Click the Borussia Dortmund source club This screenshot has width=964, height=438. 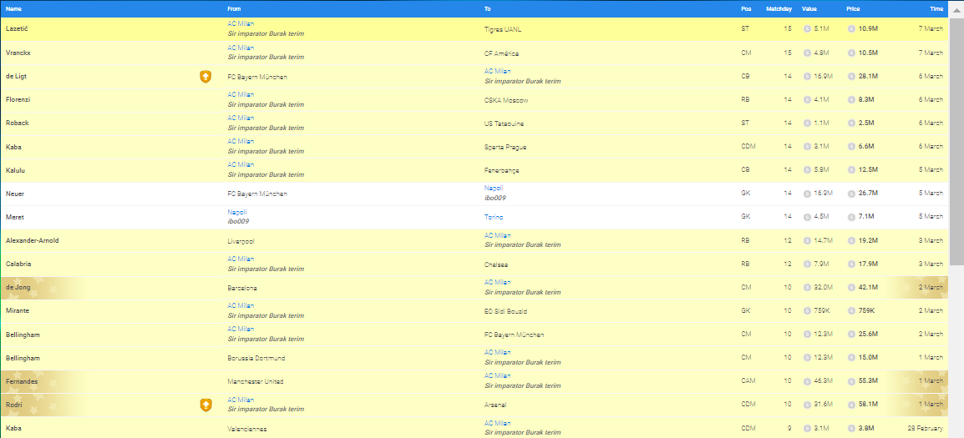tap(256, 358)
